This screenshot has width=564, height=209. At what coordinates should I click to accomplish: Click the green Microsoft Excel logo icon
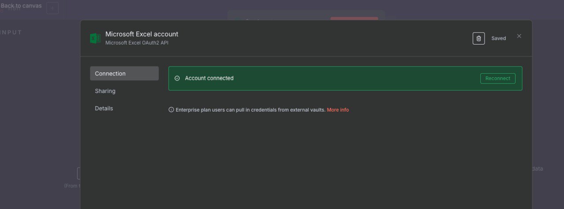pos(95,38)
